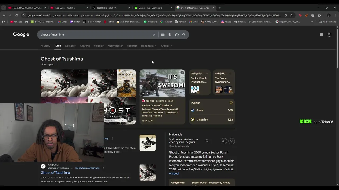Select the AI Modu search tab
Screen dimensions: 339x190
pos(45,46)
